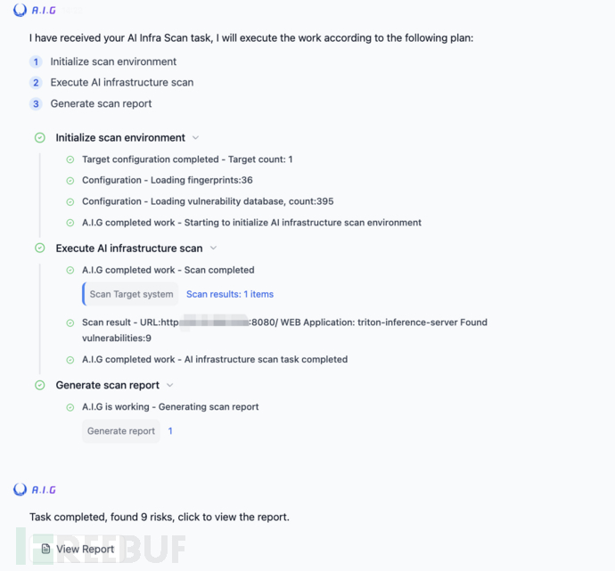615x571 pixels.
Task: Click green check beside Initialize scan environment header
Action: 39,137
